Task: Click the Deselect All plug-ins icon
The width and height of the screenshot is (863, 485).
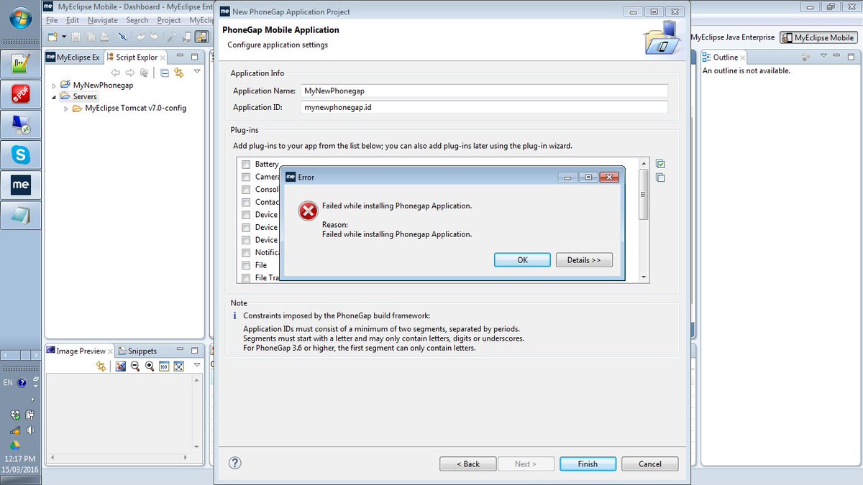Action: tap(660, 178)
